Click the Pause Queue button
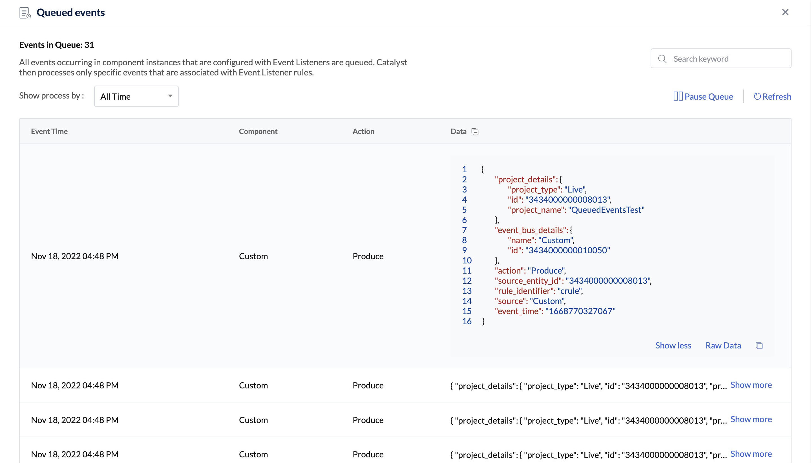811x463 pixels. click(x=703, y=96)
